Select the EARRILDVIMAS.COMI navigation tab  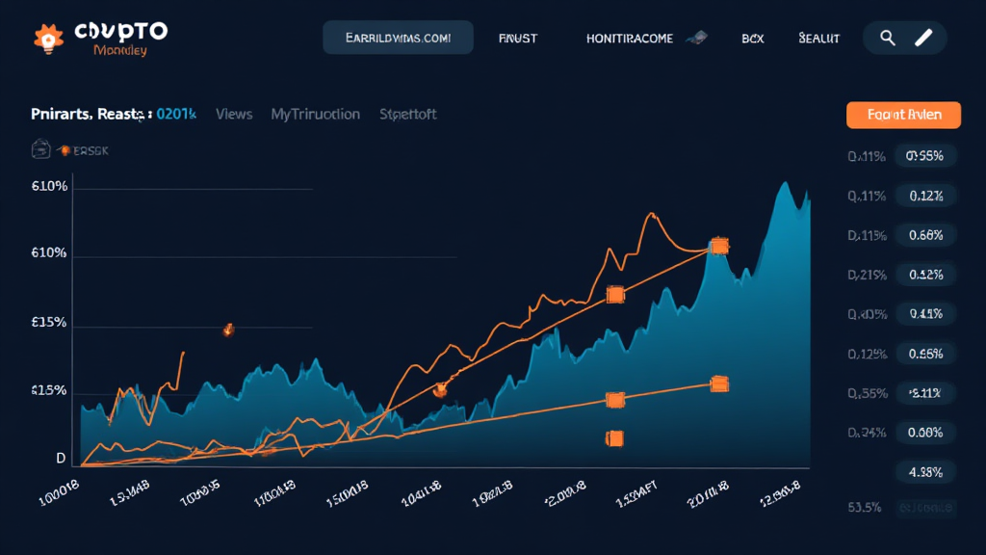point(398,38)
